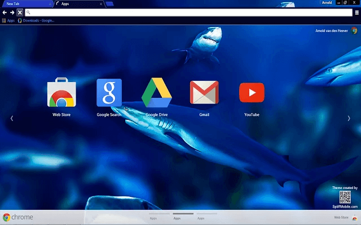The image size is (361, 225).
Task: Open the Web Store app
Action: [x=61, y=93]
